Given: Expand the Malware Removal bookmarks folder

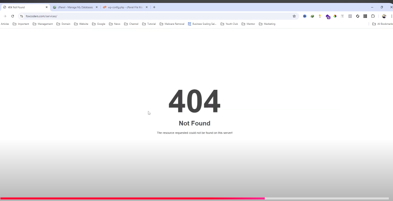Looking at the screenshot, I should (172, 24).
